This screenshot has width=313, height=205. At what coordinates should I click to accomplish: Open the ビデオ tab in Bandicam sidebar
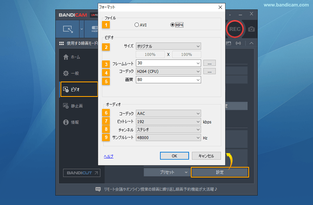(x=79, y=89)
